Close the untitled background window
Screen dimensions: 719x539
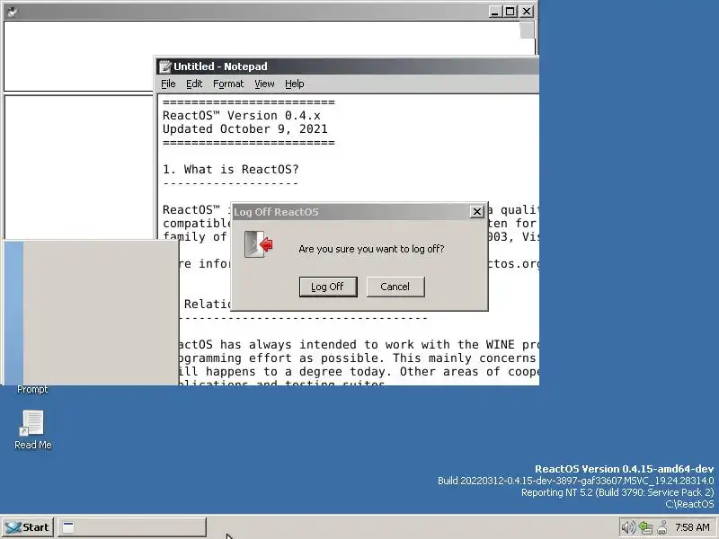[x=527, y=12]
